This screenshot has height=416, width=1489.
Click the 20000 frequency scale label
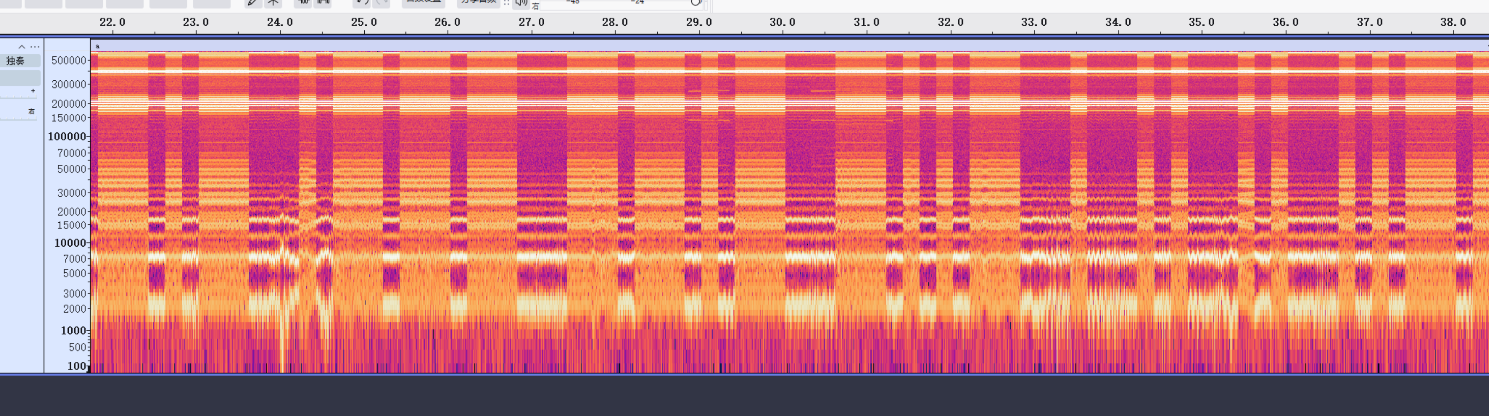72,212
